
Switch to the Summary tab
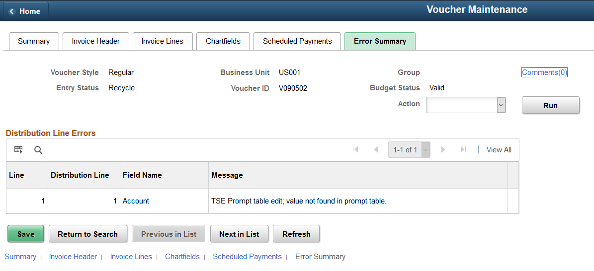pyautogui.click(x=34, y=41)
